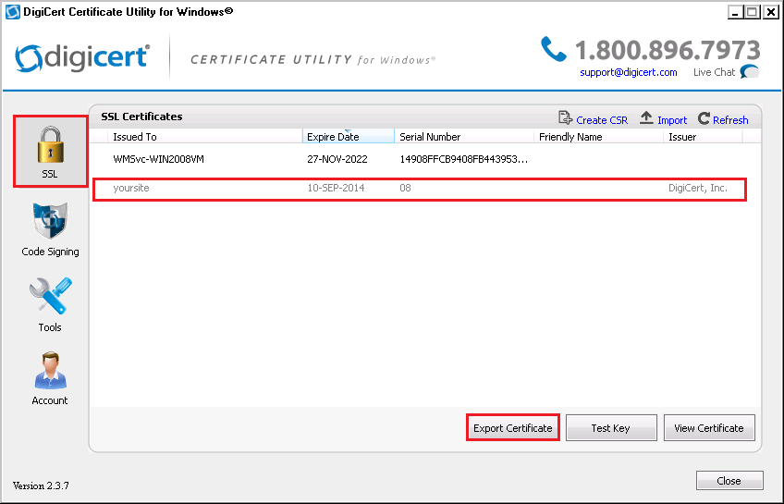Select the WMSvc-WIN2008VM certificate row
This screenshot has width=784, height=504.
158,159
